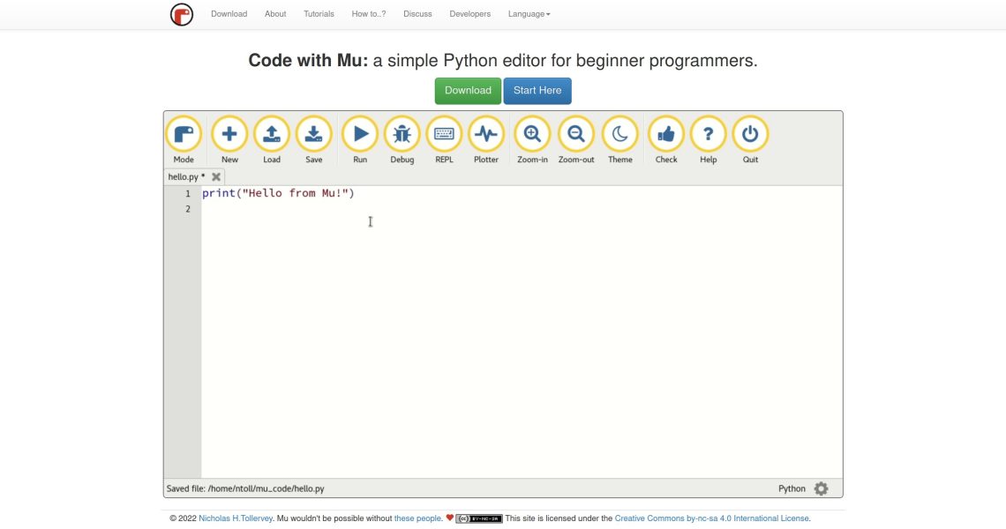Image resolution: width=1006 pixels, height=529 pixels.
Task: Click the green Download button
Action: pos(468,91)
